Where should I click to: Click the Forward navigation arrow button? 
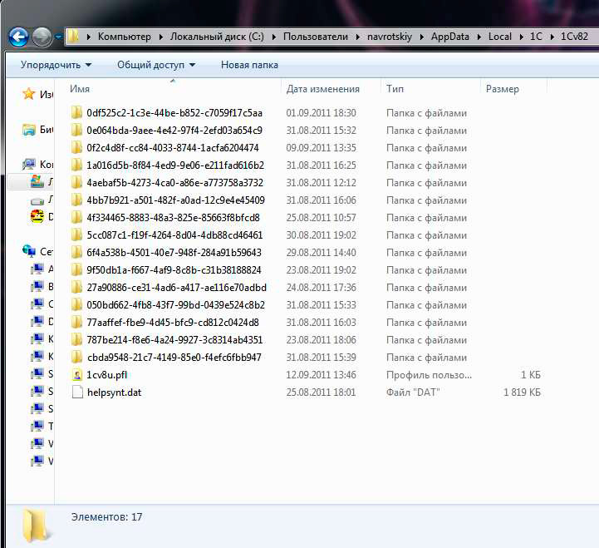coord(42,37)
